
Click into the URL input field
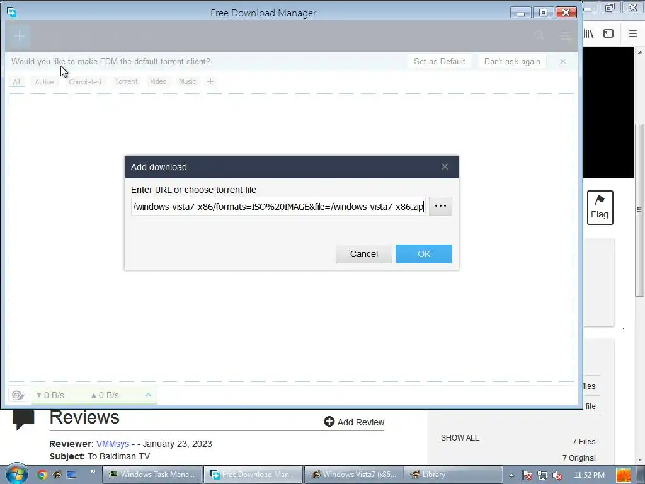click(278, 206)
